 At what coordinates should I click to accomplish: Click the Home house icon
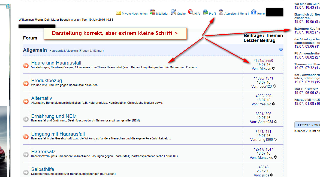pos(253,12)
